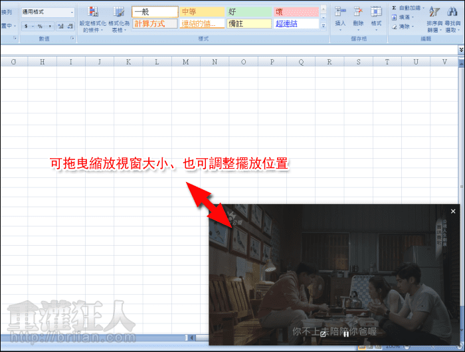Return video to its browser tab
The height and width of the screenshot is (352, 465).
tap(324, 334)
